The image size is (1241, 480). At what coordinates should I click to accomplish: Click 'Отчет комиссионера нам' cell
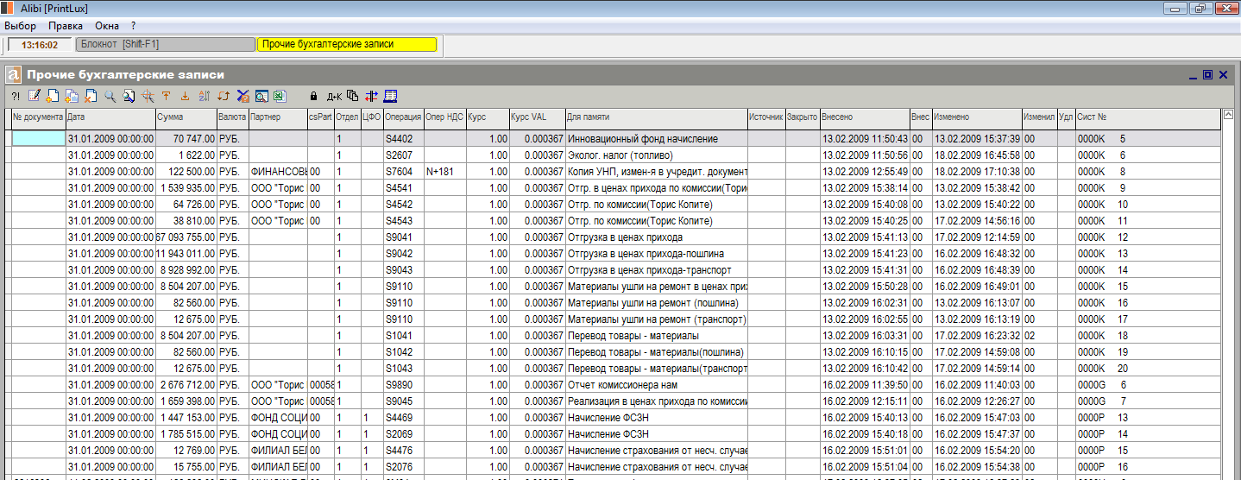coord(656,385)
